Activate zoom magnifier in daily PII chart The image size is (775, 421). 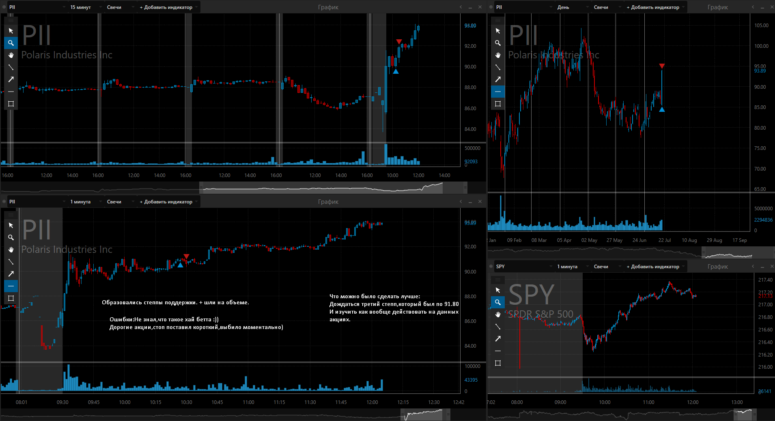coord(498,43)
